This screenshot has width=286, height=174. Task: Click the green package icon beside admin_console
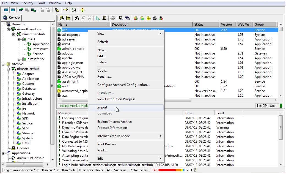pyautogui.click(x=59, y=48)
